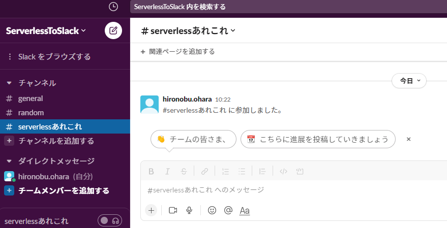Open the ServerlessToSlack workspace menu
Viewport: 447px width, 228px height.
pyautogui.click(x=46, y=30)
